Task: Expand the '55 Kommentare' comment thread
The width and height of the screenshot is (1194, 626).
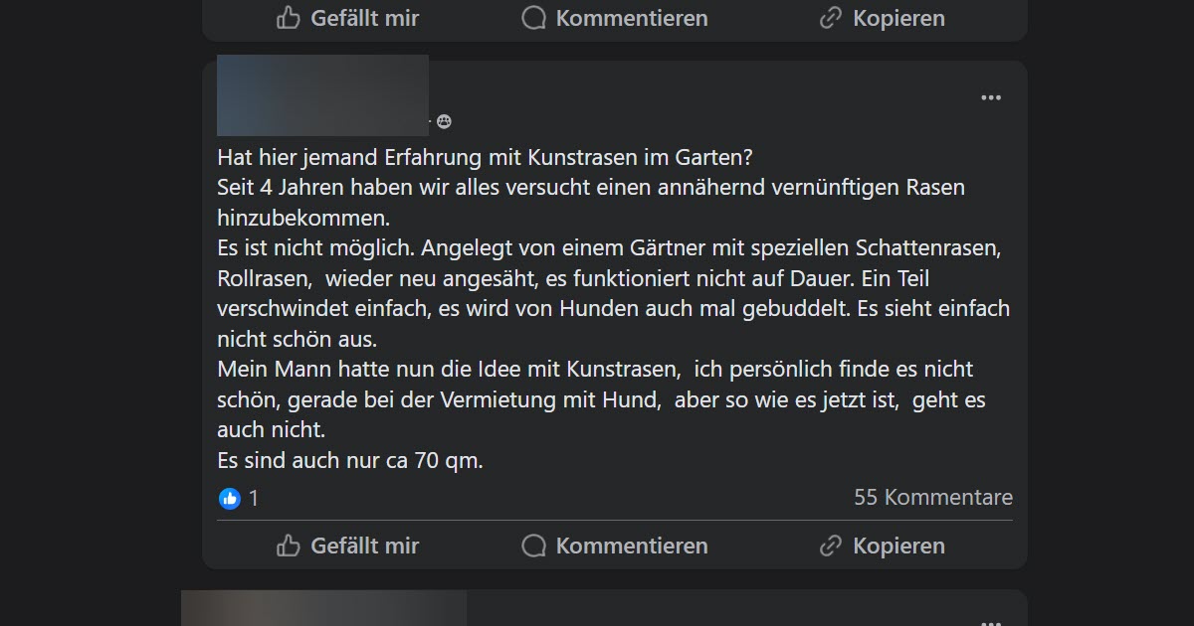Action: (933, 497)
